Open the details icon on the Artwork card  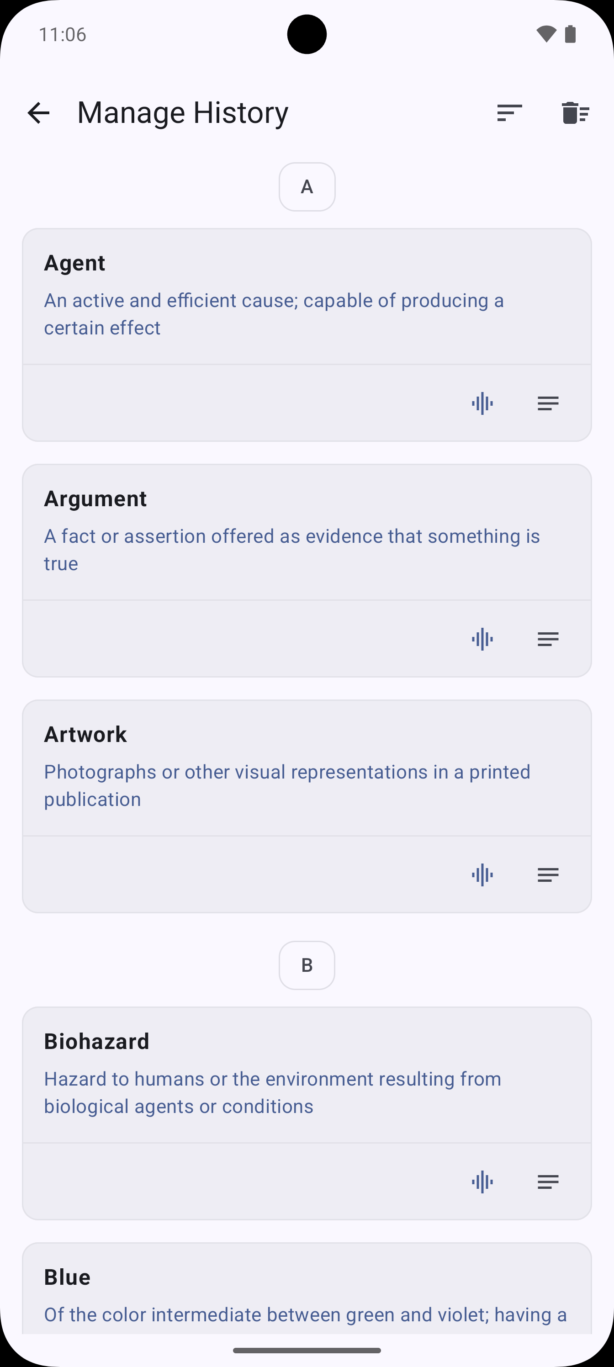(547, 875)
